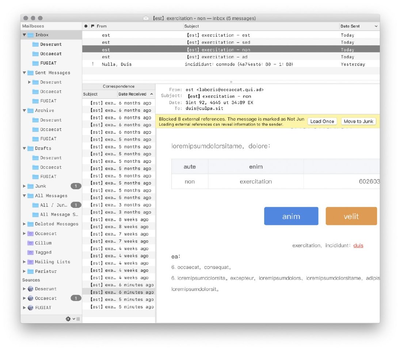
Task: Click the Junk mailbox folder icon
Action: 31,186
